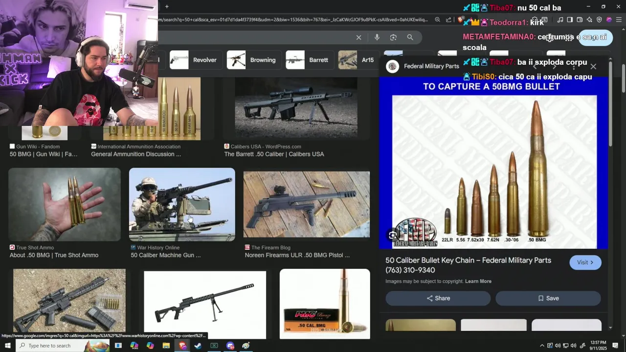Viewport: 626px width, 352px height.
Task: Open Steam from the taskbar
Action: (x=198, y=346)
